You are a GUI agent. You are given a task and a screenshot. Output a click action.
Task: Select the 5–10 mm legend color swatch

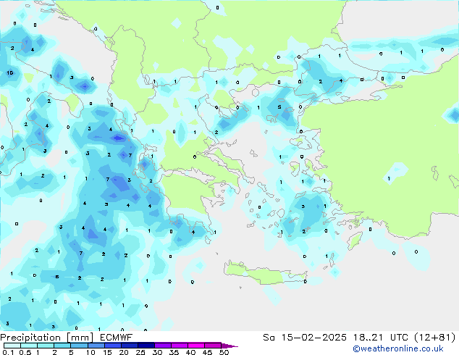[79, 346]
